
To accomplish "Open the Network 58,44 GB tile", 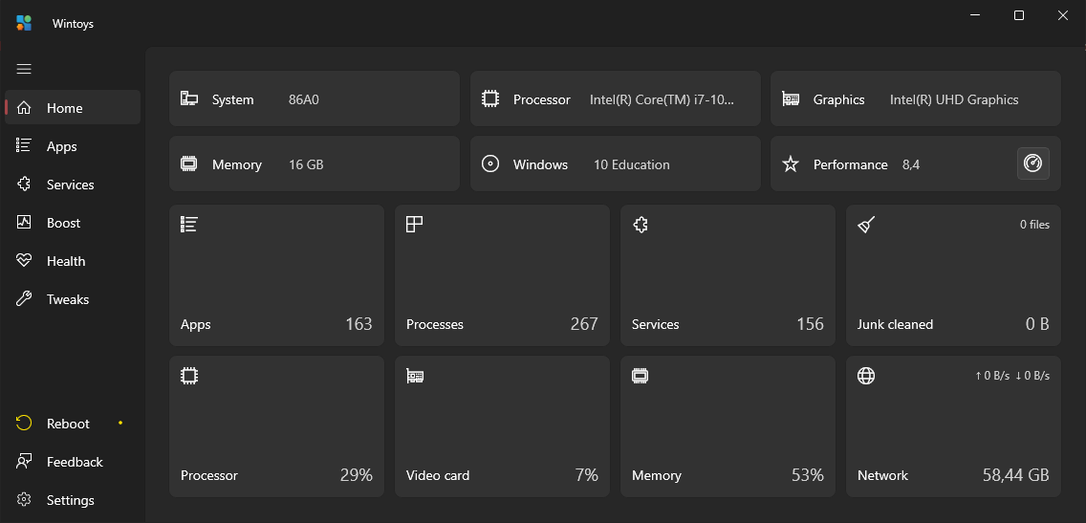I will coord(953,426).
